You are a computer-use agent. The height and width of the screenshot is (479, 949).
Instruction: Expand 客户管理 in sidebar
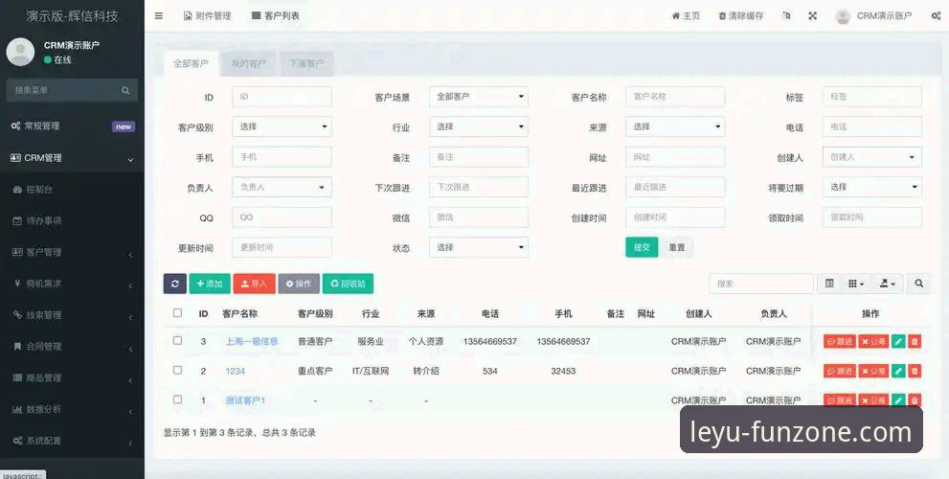(72, 253)
